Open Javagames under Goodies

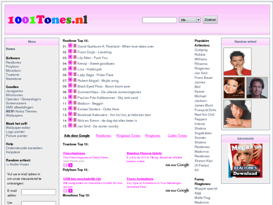[x=14, y=91]
